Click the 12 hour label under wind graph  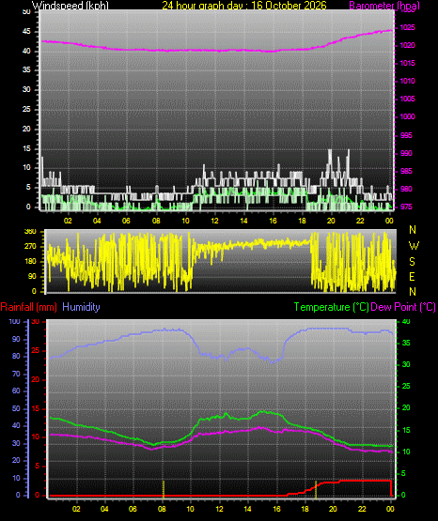pos(214,221)
